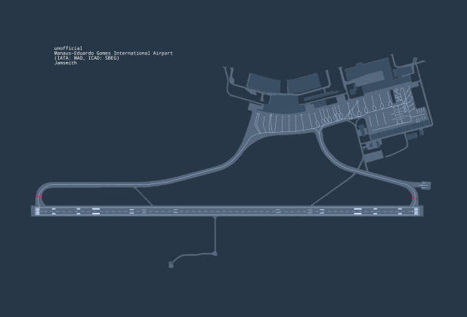Click the red hold line at west runway end
Screen dimensions: 467x317
[39, 198]
